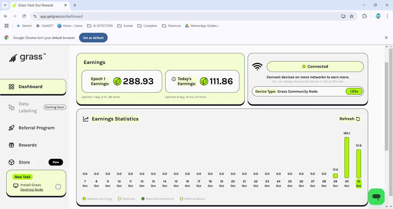The width and height of the screenshot is (393, 209).
Task: Click the Refresh button in Earnings Statistics
Action: [x=350, y=119]
